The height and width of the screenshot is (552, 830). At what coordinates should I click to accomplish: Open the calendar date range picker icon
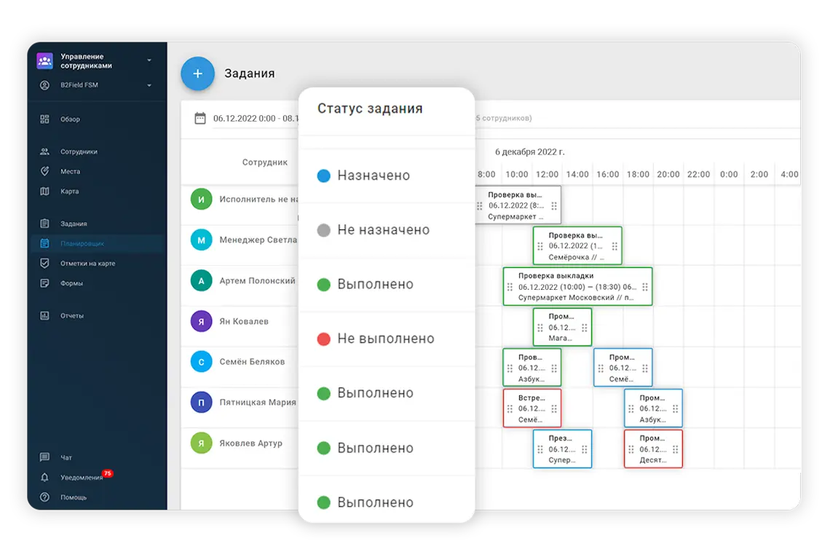200,118
